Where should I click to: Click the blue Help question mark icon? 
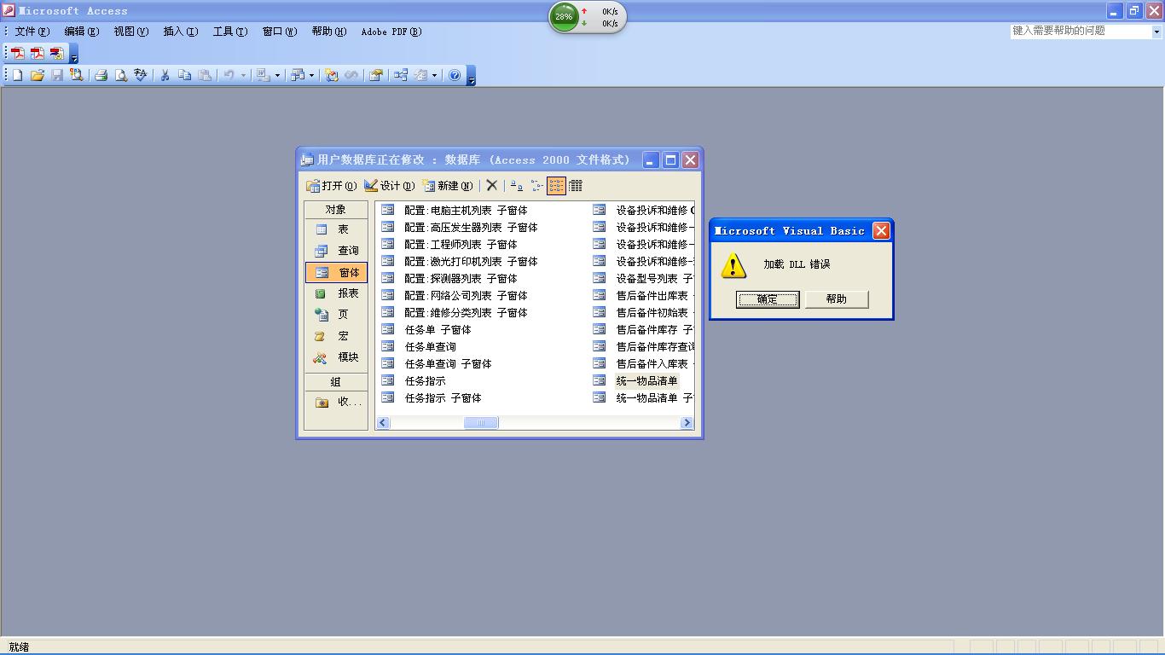(x=455, y=76)
